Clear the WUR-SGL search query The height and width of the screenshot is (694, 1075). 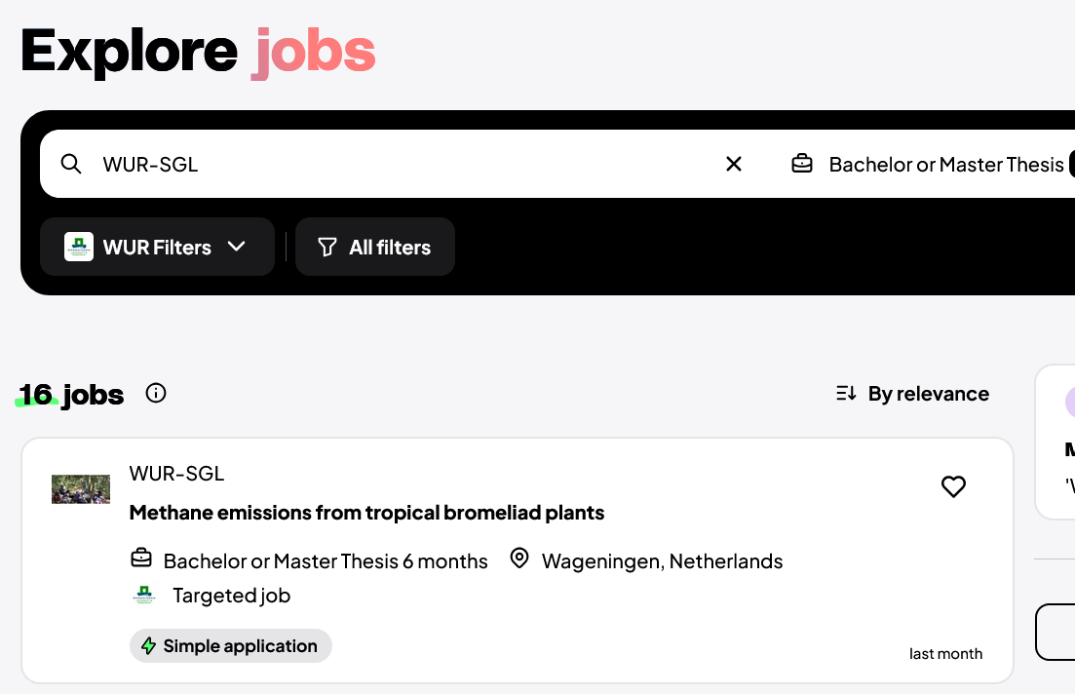[734, 164]
